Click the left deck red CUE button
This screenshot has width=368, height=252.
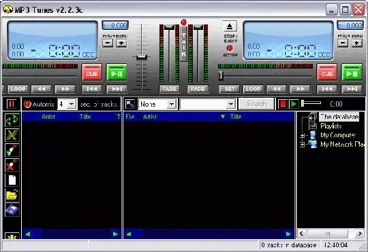[x=92, y=73]
